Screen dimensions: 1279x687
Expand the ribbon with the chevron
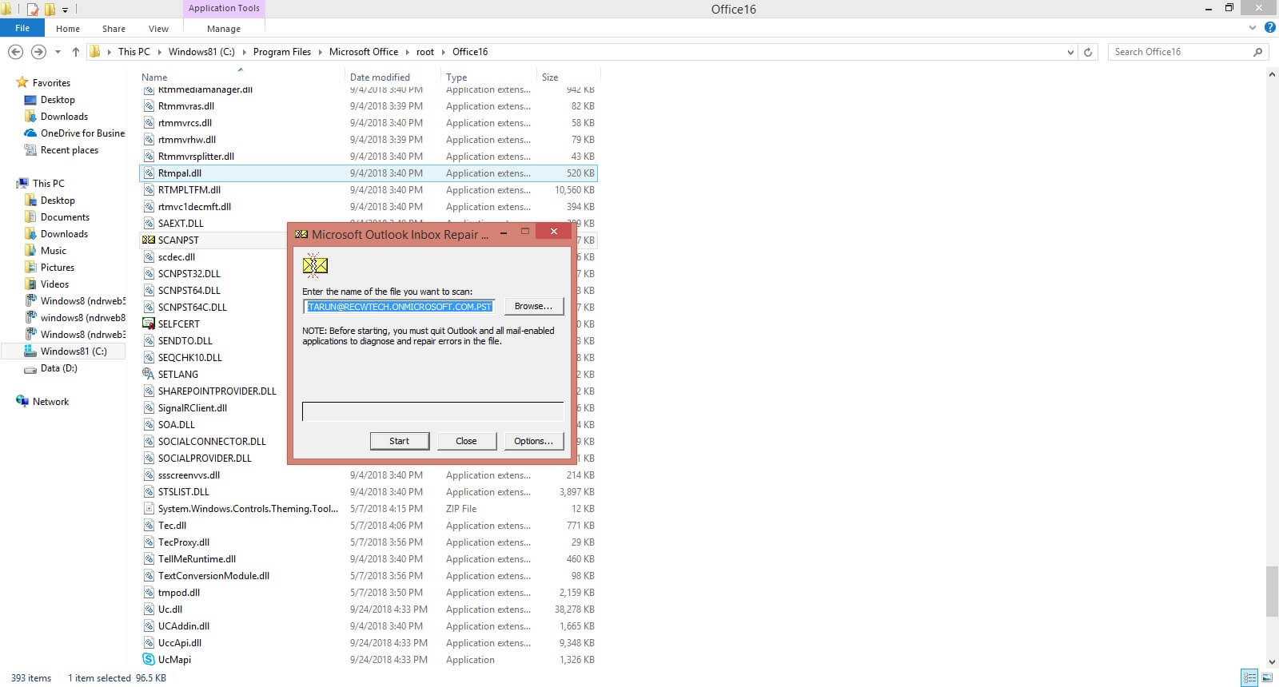pos(1253,28)
